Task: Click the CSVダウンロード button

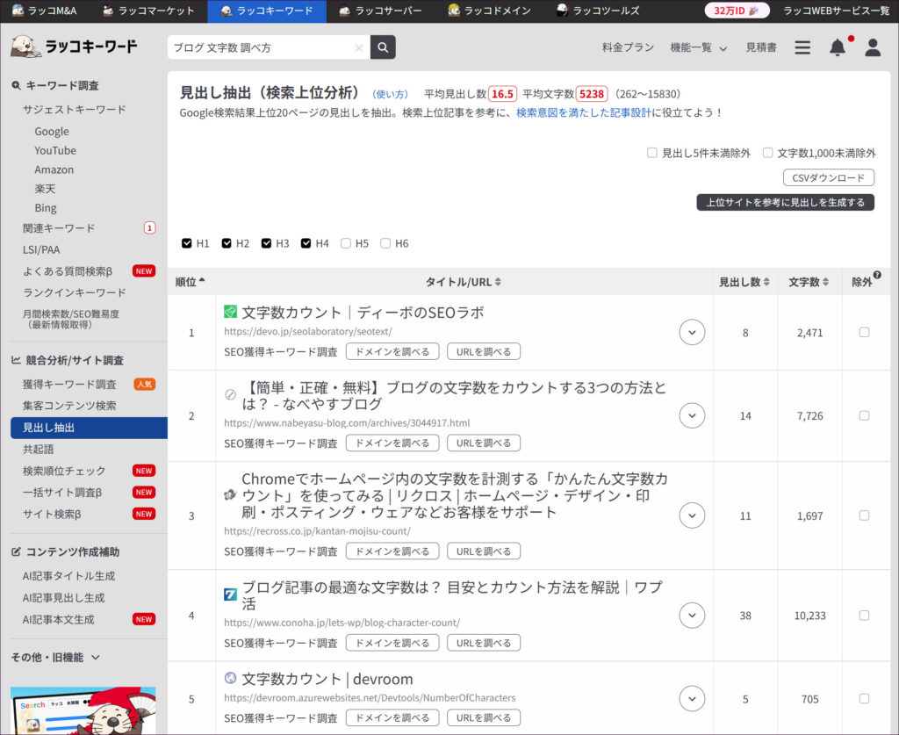Action: pos(829,177)
